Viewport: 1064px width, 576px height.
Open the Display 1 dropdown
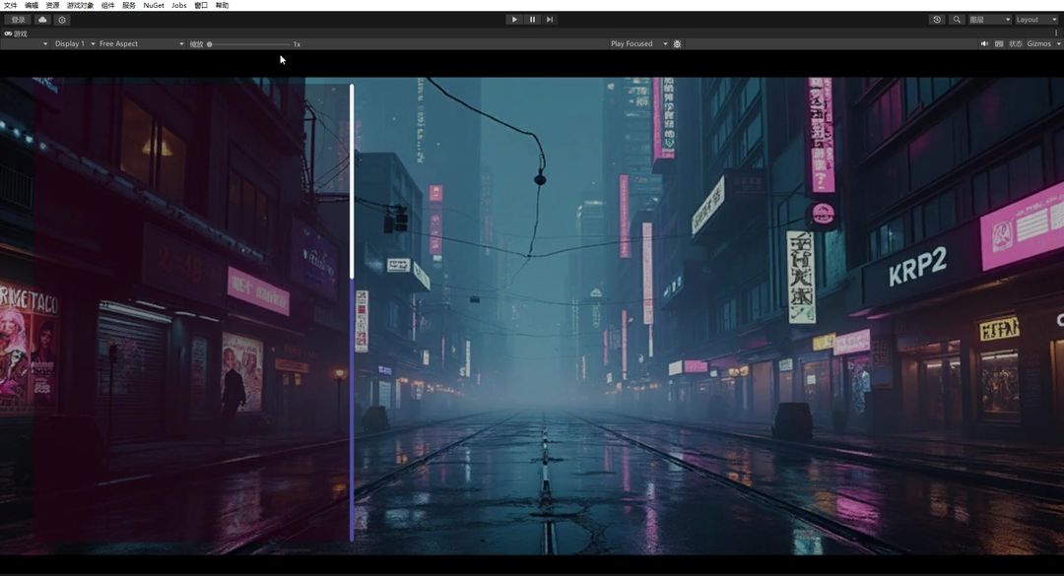click(x=74, y=43)
